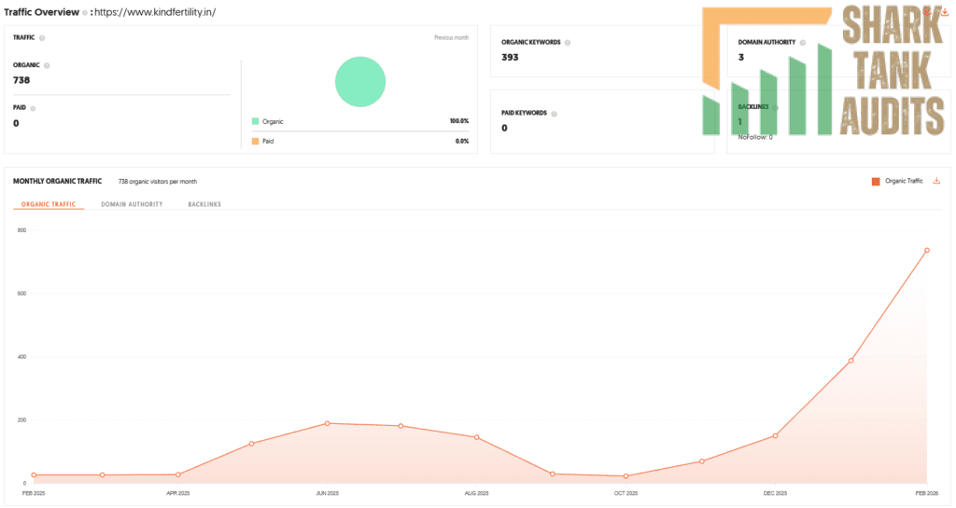Screen dimensions: 956x508
Task: Click the "100.0%" organic percentage
Action: click(x=459, y=121)
